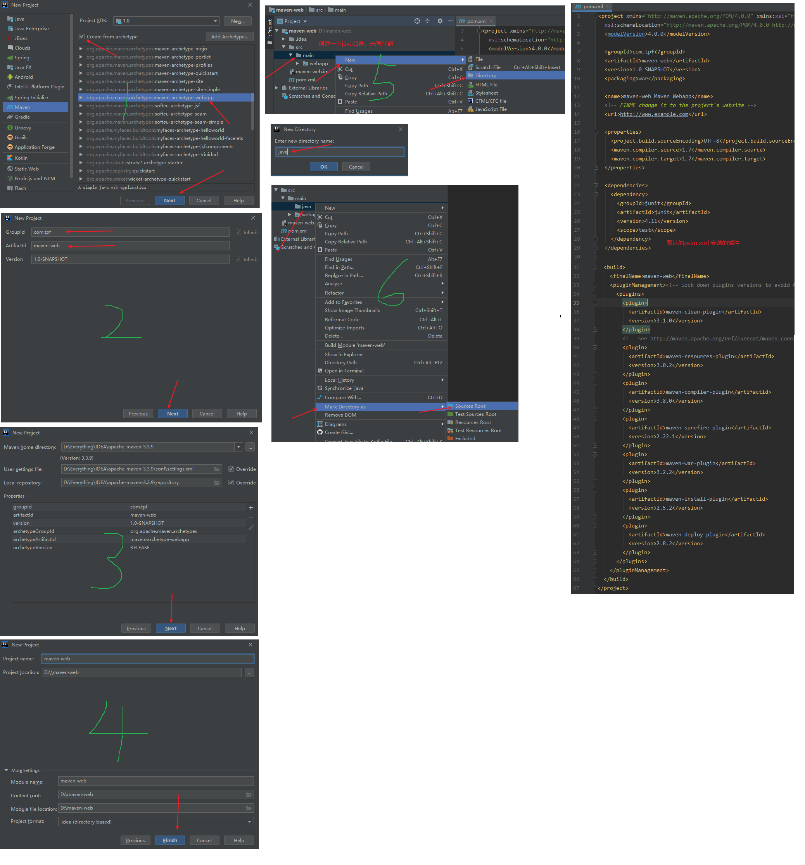Click the folder browse icon in Local repository

click(x=217, y=482)
